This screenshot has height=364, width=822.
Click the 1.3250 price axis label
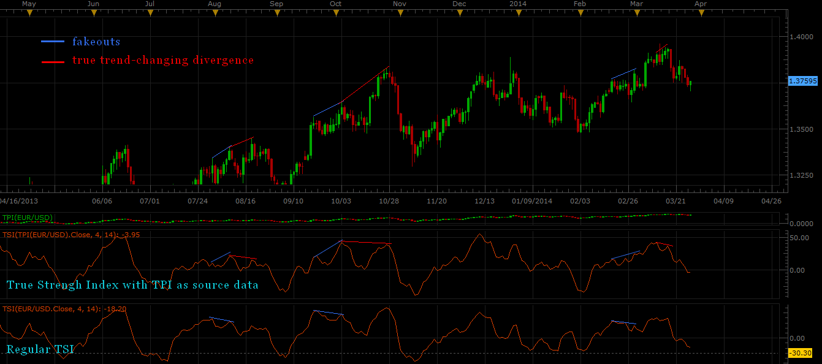coord(801,175)
